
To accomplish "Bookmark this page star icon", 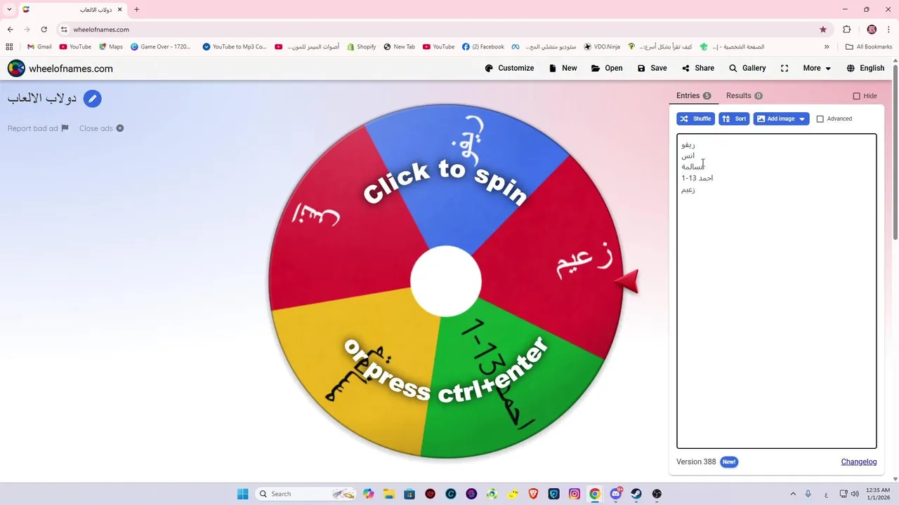I will [x=823, y=29].
